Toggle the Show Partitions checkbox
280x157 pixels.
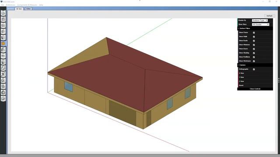pyautogui.click(x=254, y=57)
